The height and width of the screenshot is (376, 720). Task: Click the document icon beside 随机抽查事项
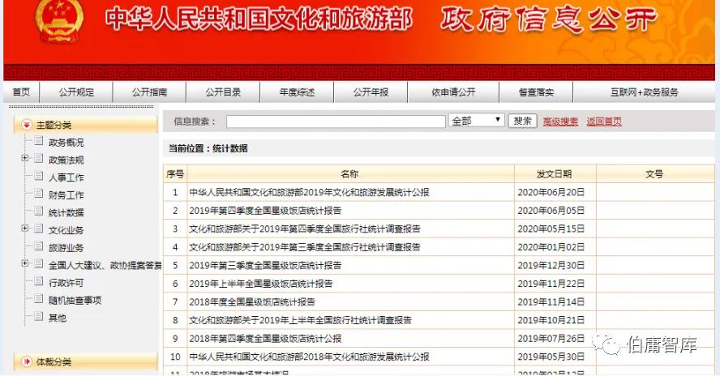click(x=39, y=299)
